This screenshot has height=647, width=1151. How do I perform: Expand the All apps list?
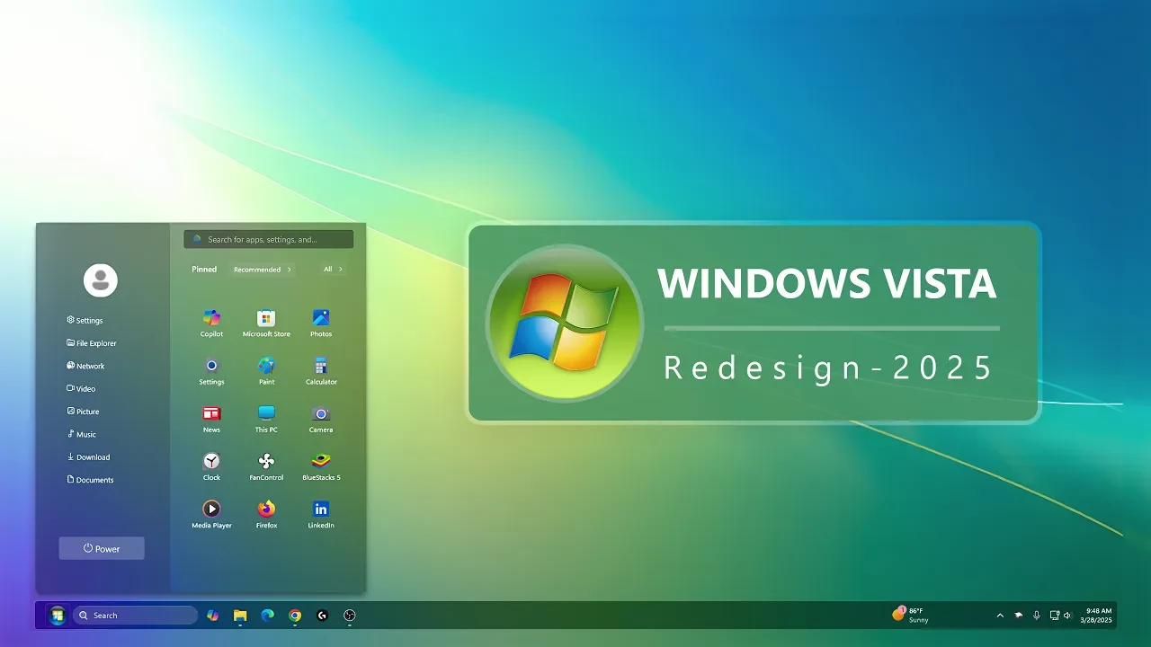333,270
